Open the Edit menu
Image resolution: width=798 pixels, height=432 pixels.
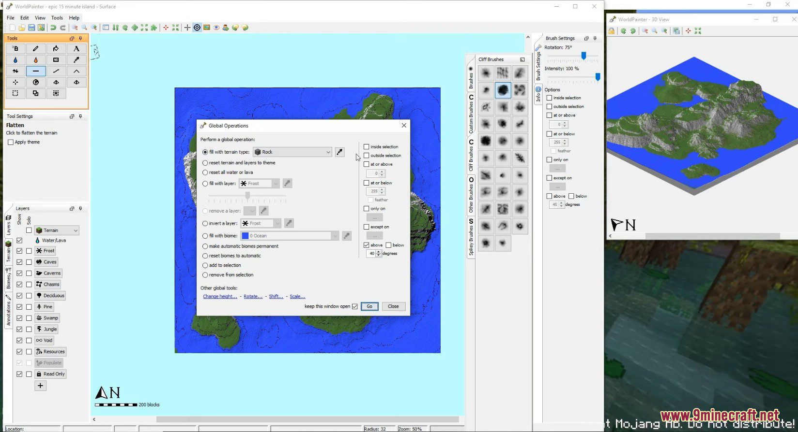click(25, 18)
